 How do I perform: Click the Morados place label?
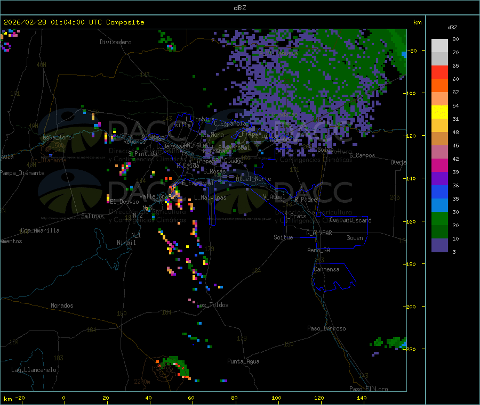coord(62,305)
